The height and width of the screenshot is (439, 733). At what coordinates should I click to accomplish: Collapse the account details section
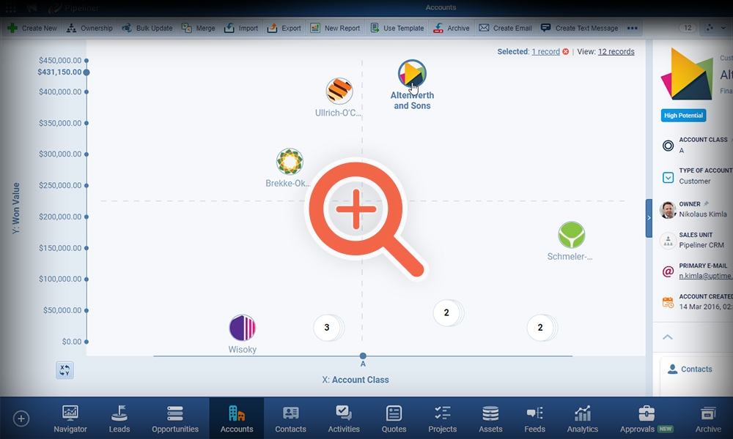pyautogui.click(x=666, y=337)
